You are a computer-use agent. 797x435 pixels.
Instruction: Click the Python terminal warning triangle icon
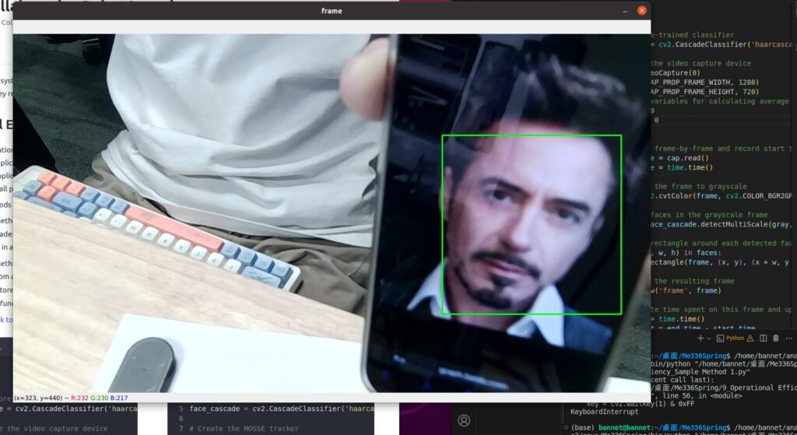click(750, 339)
